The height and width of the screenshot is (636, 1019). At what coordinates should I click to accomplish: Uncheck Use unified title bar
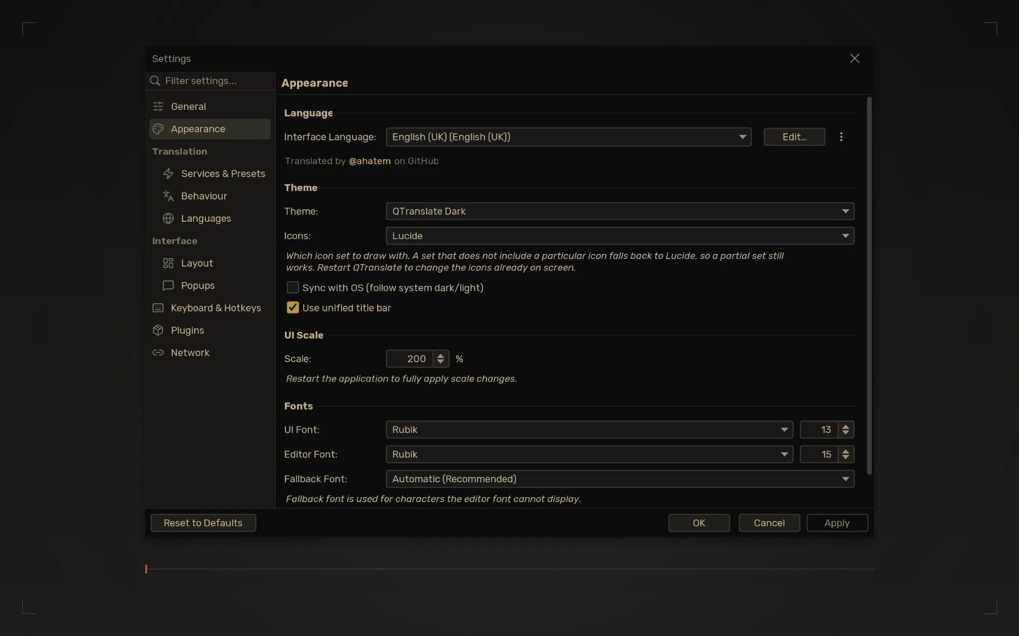point(292,307)
